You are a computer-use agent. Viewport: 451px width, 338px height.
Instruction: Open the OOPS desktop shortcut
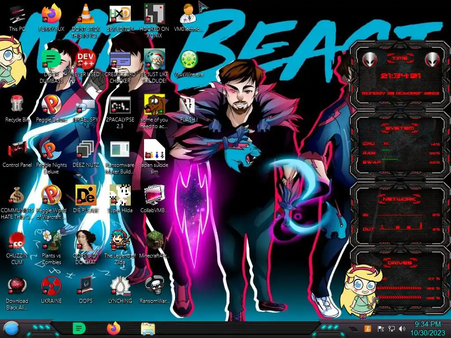click(x=86, y=290)
